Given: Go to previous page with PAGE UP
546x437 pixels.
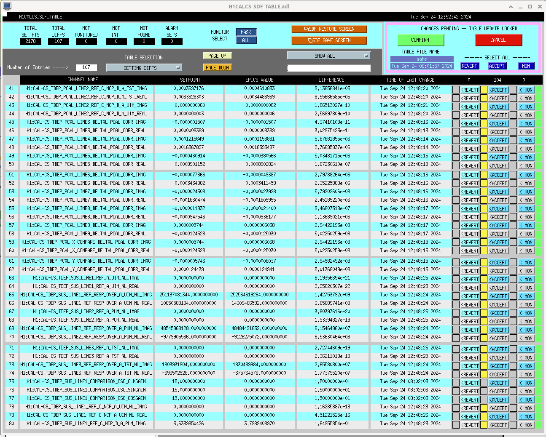Looking at the screenshot, I should point(217,56).
